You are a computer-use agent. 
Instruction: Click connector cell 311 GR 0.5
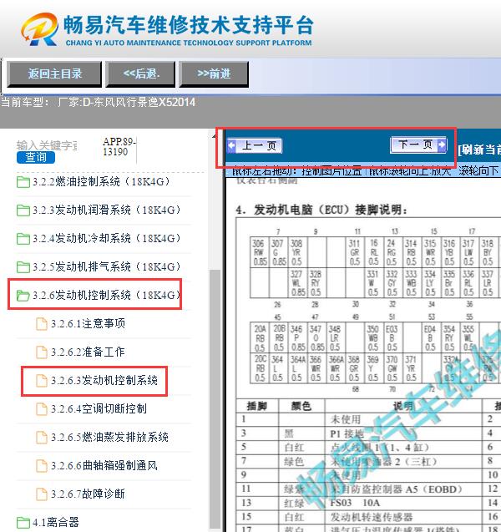pyautogui.click(x=355, y=252)
